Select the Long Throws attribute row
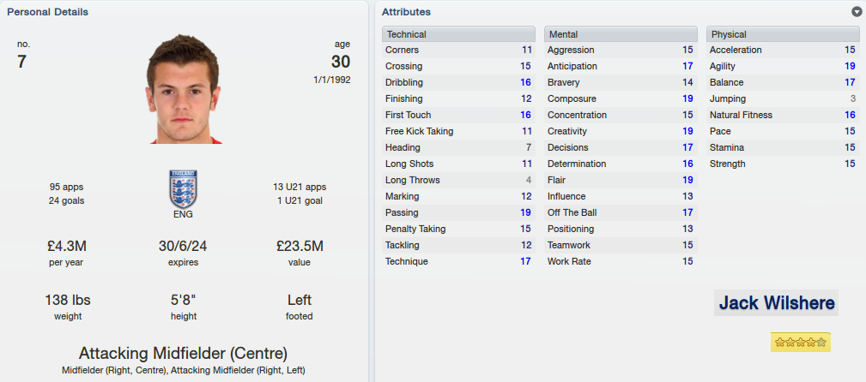 pos(458,180)
